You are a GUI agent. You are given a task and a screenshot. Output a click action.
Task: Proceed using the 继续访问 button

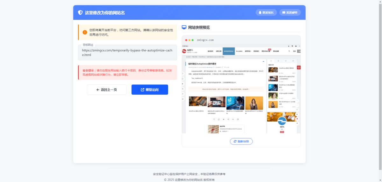coord(150,90)
